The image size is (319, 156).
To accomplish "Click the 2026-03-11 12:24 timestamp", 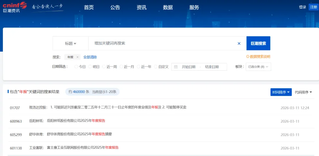I will coord(295,108).
